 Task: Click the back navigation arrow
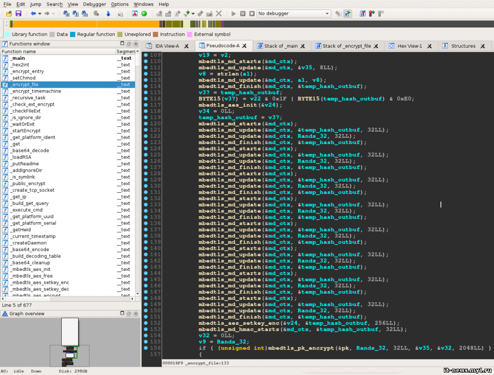pyautogui.click(x=33, y=13)
